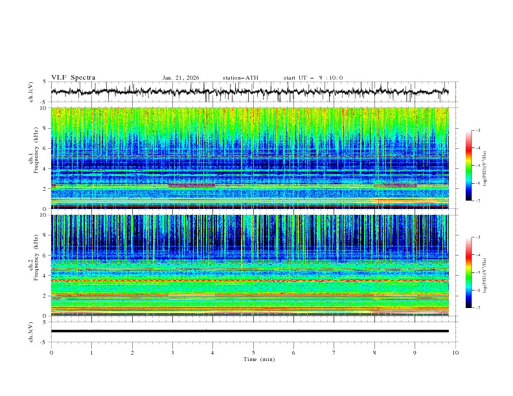The width and height of the screenshot is (513, 396).
Task: Click the ch.1 voltage waveform trace
Action: 249,92
